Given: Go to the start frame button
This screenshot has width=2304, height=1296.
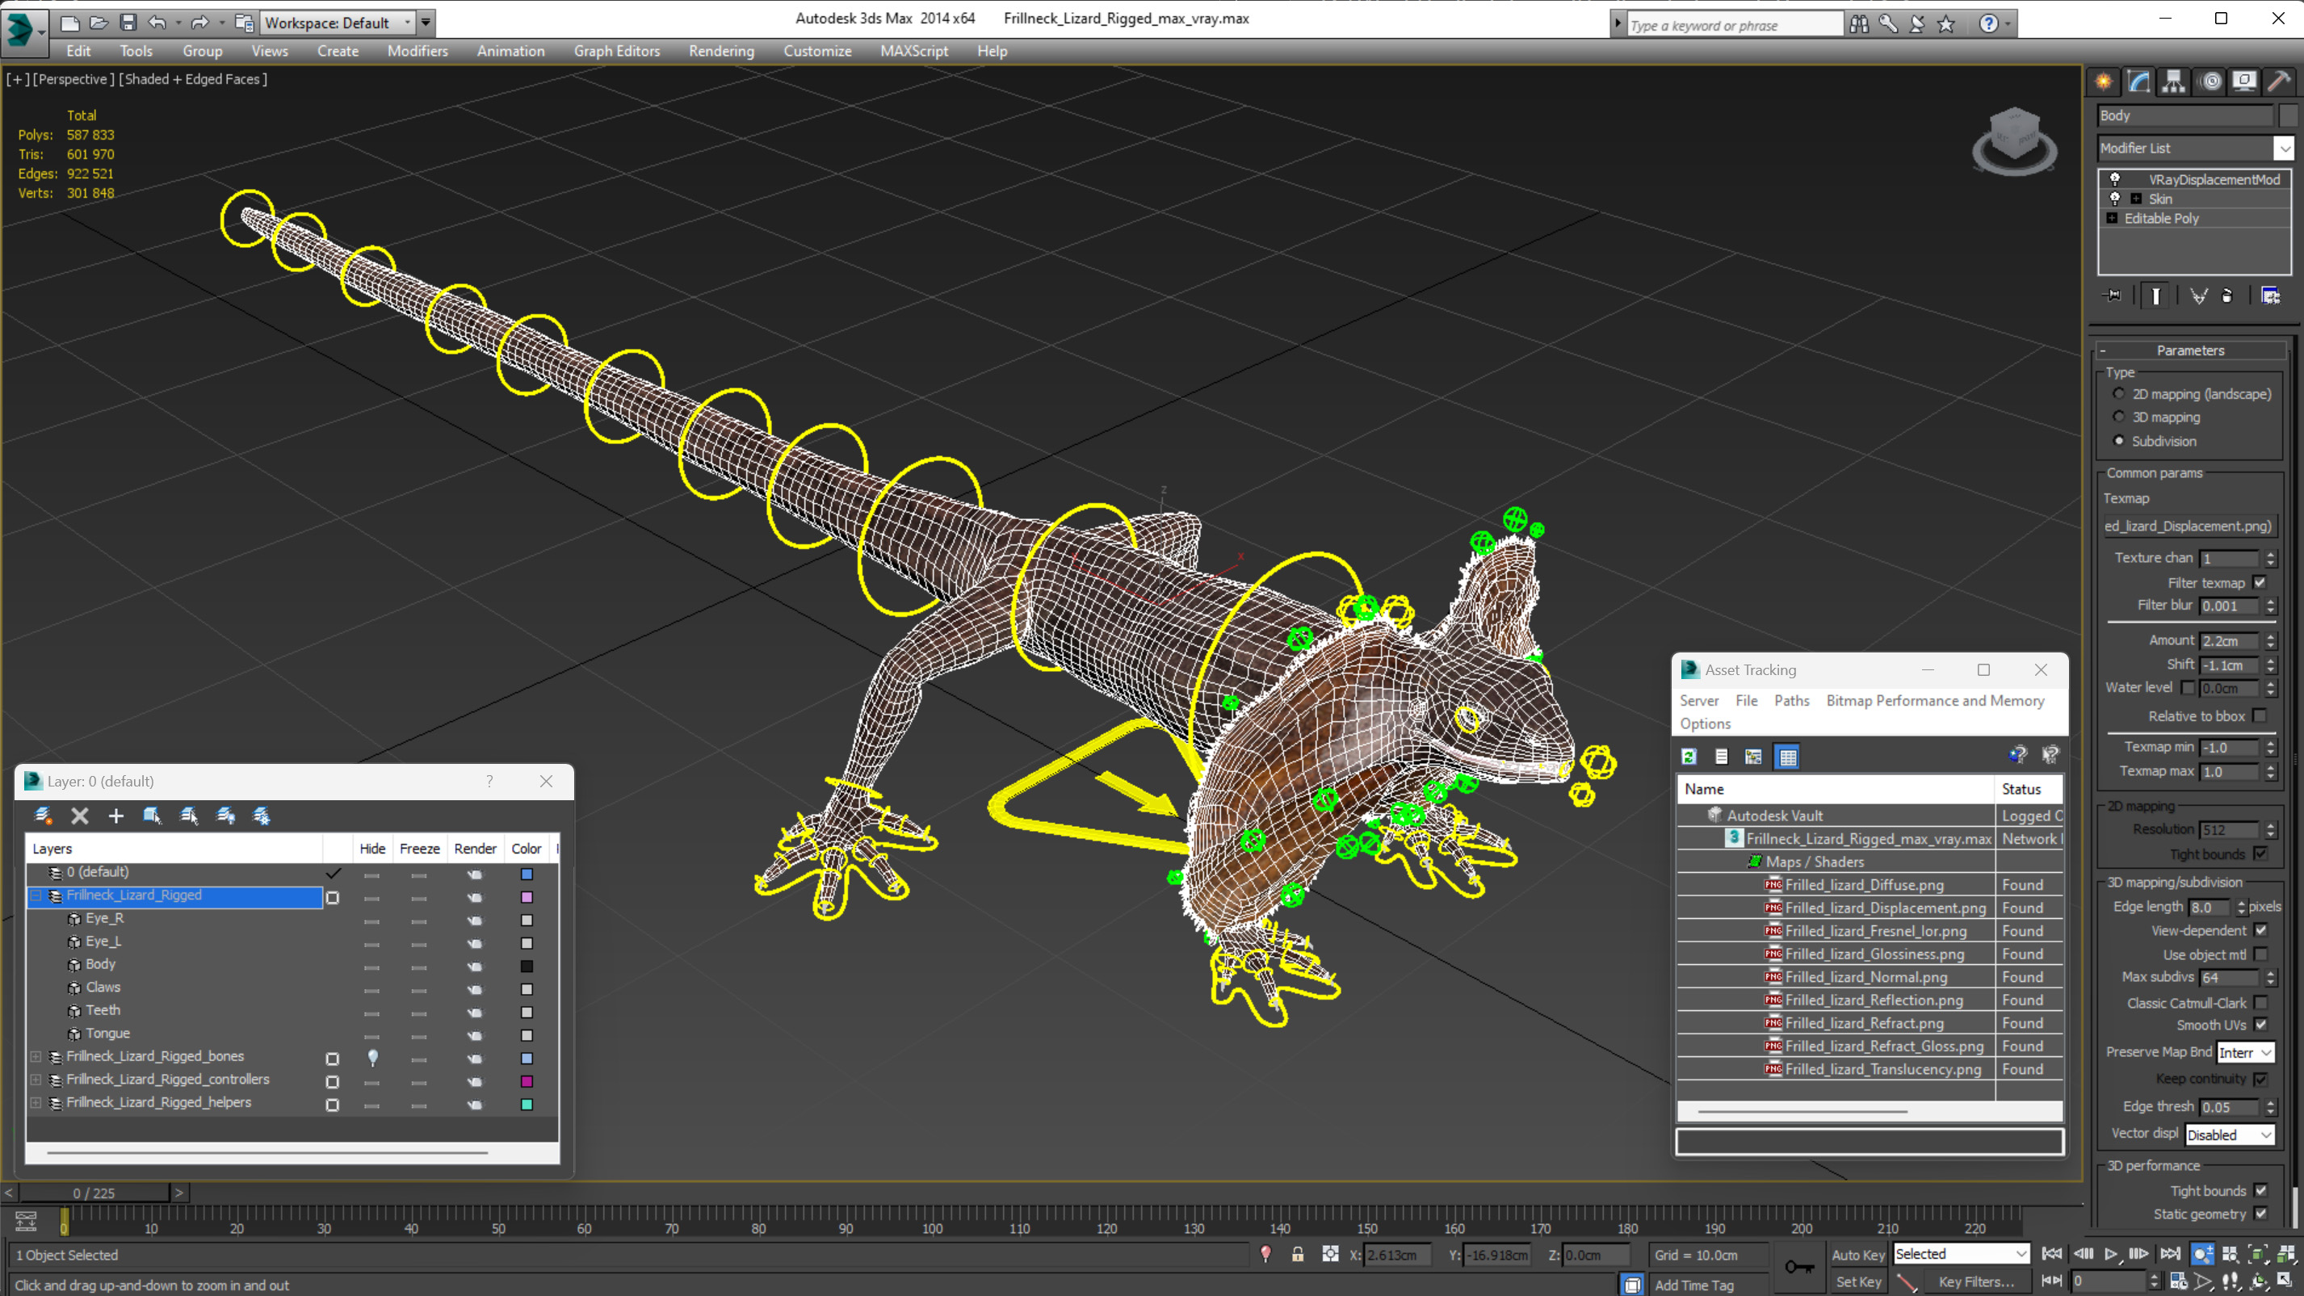Looking at the screenshot, I should pos(2052,1254).
